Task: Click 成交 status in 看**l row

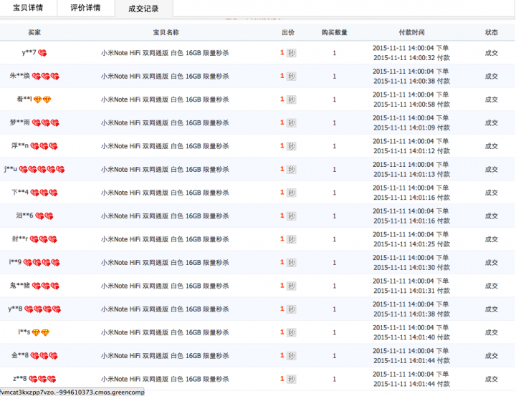Action: pyautogui.click(x=492, y=100)
